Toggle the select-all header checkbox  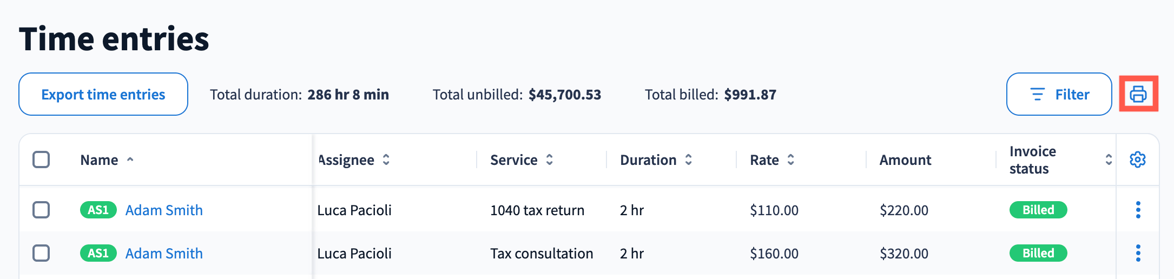click(41, 160)
